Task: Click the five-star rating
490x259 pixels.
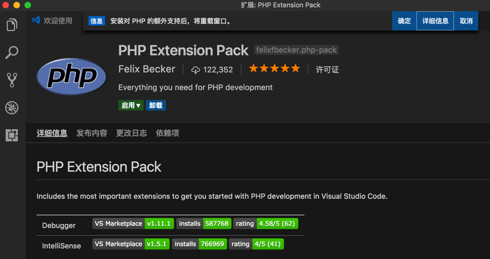Action: 275,68
